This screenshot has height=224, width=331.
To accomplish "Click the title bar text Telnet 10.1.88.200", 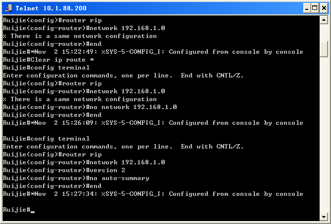I will [50, 8].
